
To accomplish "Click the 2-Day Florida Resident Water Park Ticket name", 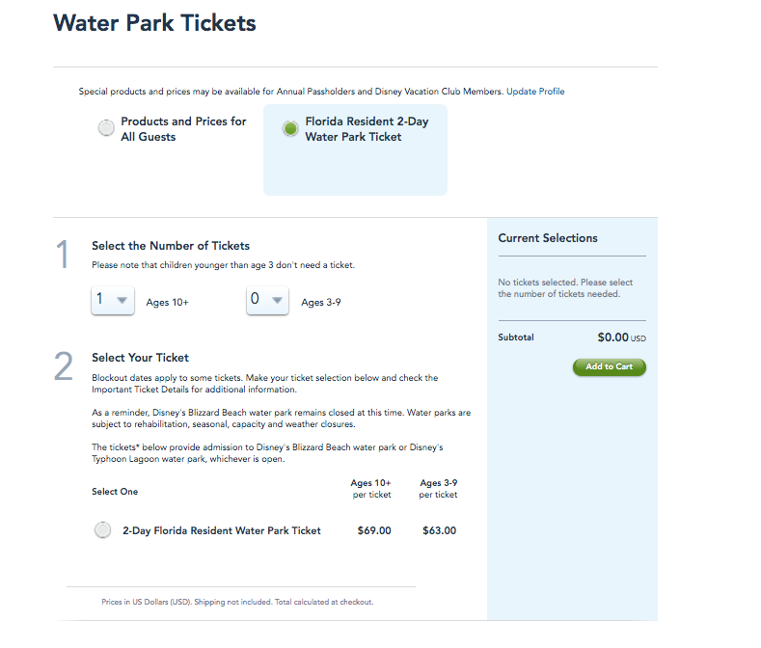I will coord(221,530).
